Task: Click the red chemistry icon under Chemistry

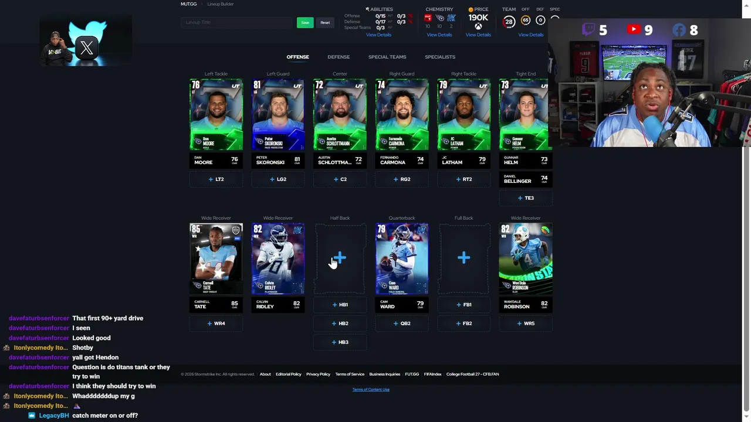Action: (428, 19)
